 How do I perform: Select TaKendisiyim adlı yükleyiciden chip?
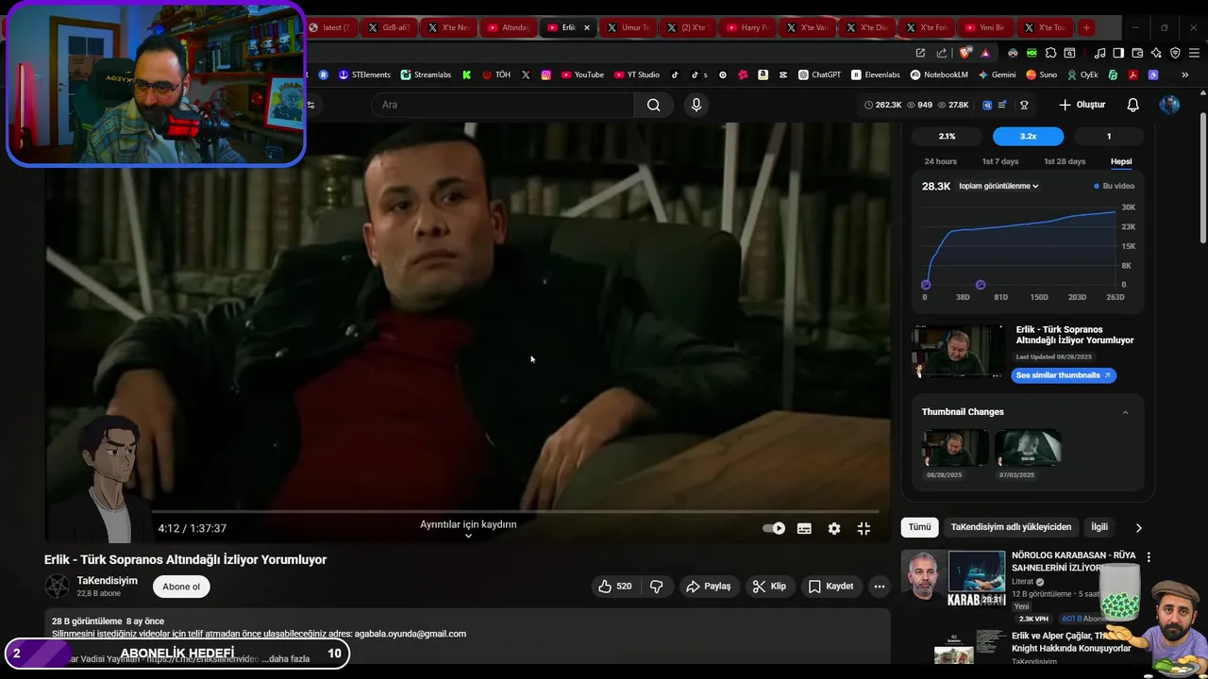click(x=1011, y=527)
